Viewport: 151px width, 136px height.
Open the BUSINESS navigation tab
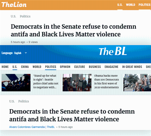[x=95, y=67]
